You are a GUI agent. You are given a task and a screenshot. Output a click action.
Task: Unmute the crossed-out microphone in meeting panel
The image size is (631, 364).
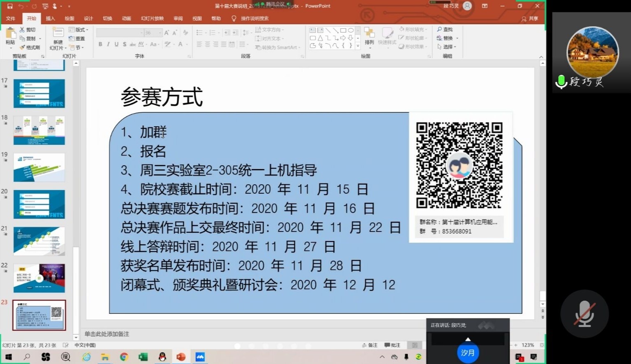[x=585, y=314]
